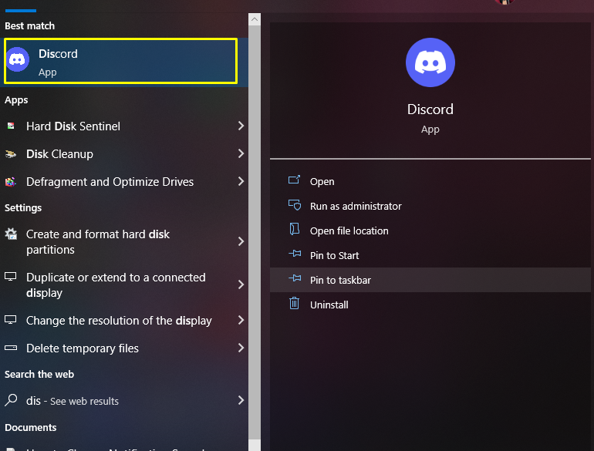Click the storage icon beside Delete temporary files

click(x=11, y=348)
